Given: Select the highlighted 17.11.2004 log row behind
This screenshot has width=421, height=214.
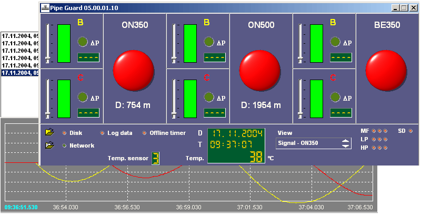Looking at the screenshot, I should (x=20, y=73).
